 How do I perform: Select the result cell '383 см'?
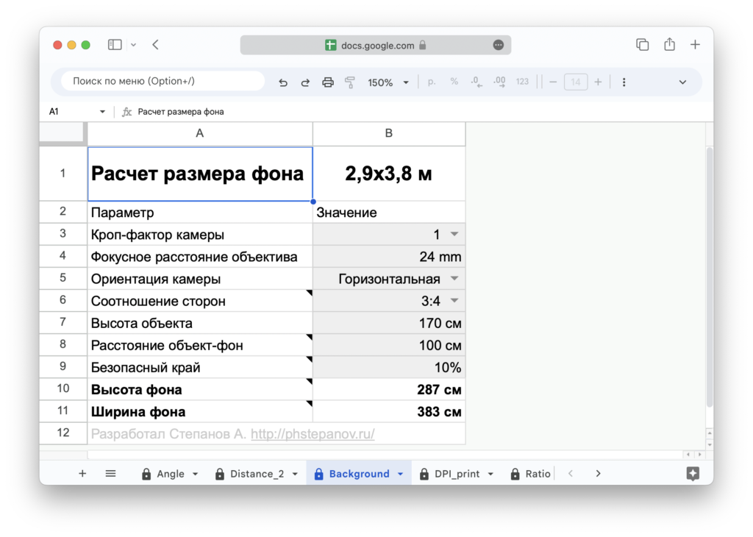point(389,411)
